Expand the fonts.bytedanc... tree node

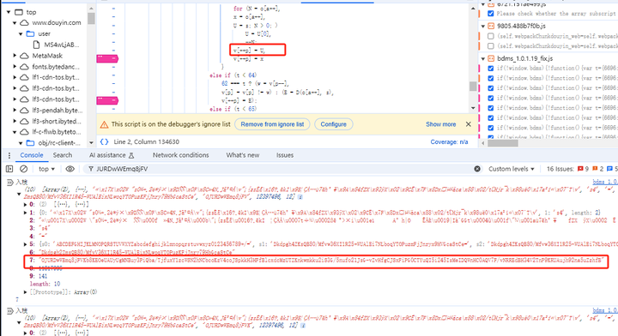click(15, 67)
